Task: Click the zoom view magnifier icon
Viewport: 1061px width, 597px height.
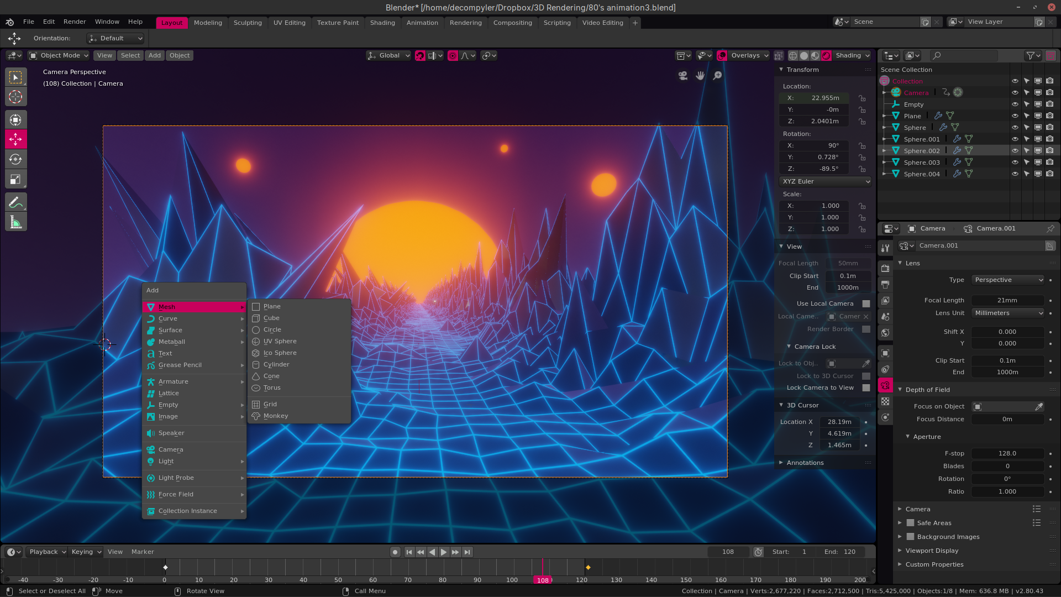Action: [717, 76]
